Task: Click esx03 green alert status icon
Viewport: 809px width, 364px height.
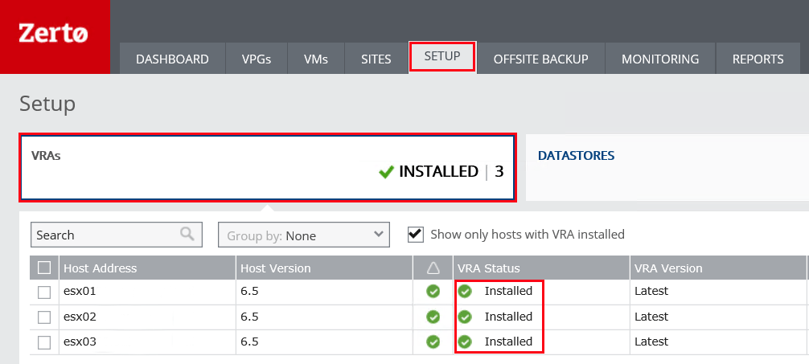Action: click(x=433, y=342)
